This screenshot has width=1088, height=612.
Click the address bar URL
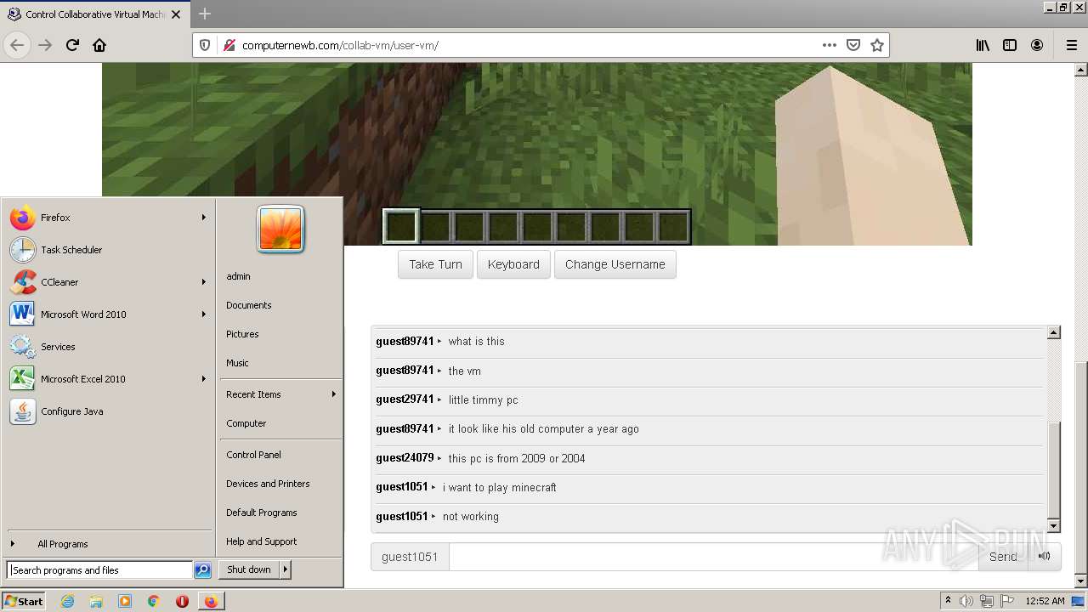coord(340,45)
